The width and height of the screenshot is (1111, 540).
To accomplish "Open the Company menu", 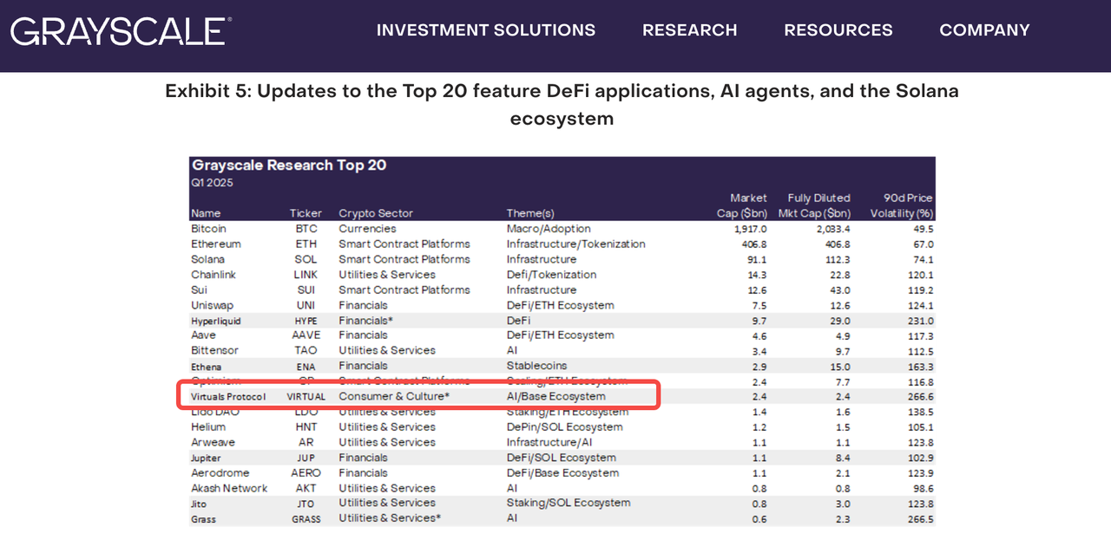I will pos(984,30).
